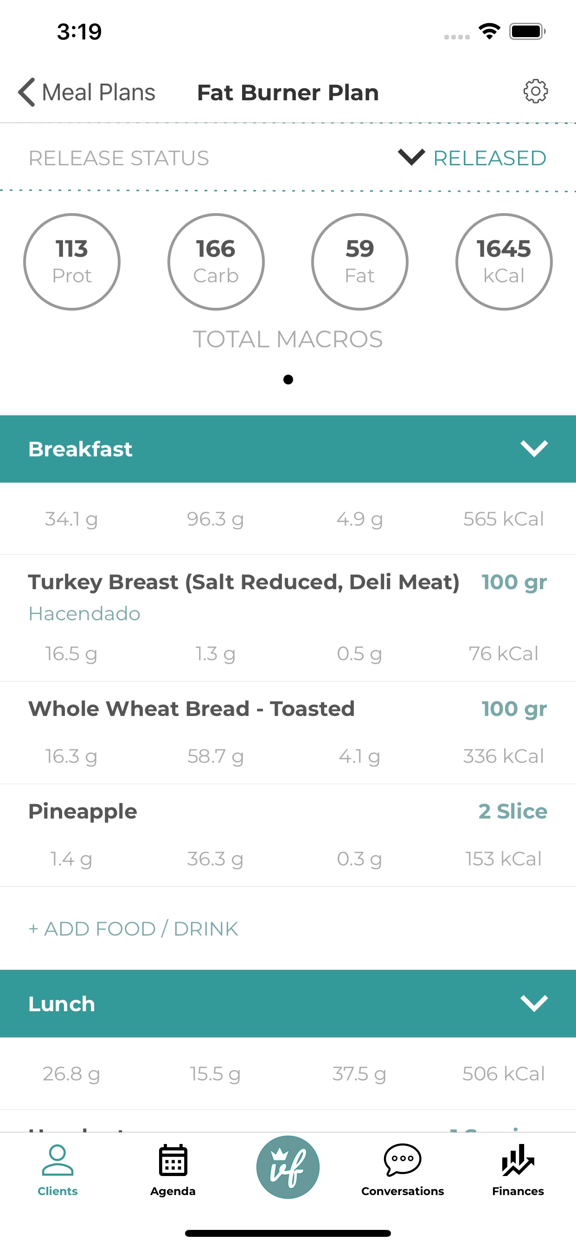Collapse the Breakfast section
This screenshot has height=1248, width=576.
(x=534, y=448)
